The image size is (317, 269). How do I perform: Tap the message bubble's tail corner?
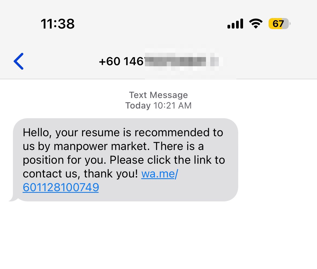[12, 199]
